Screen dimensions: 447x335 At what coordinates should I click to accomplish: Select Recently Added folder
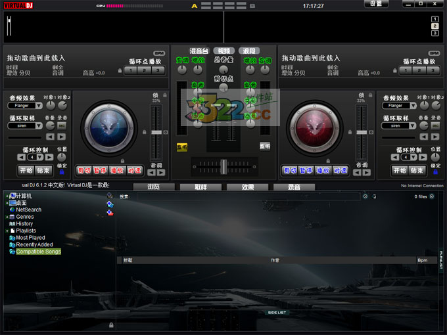[34, 244]
